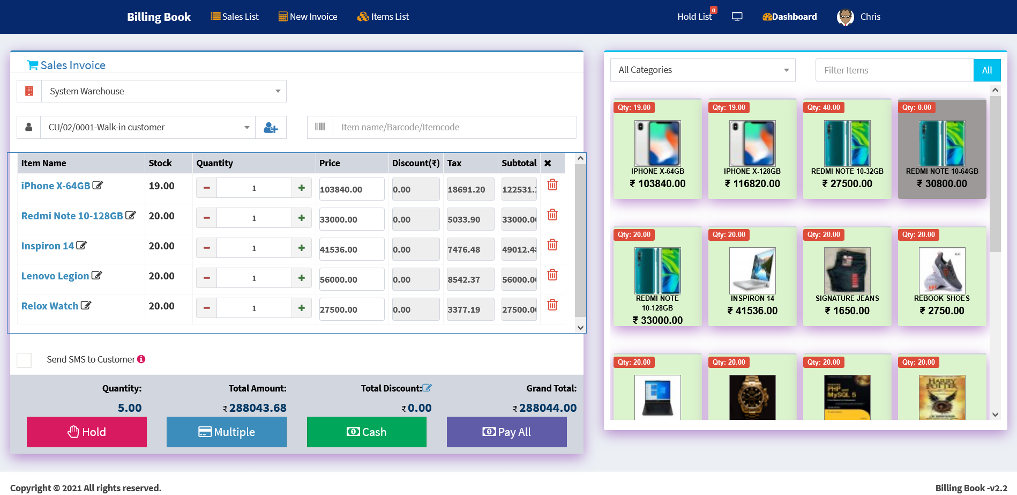Click the discount field for Relox Watch
Viewport: 1017px width, 495px height.
click(x=416, y=309)
